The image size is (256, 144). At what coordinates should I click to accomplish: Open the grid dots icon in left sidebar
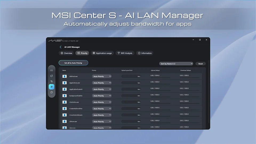pos(51,70)
